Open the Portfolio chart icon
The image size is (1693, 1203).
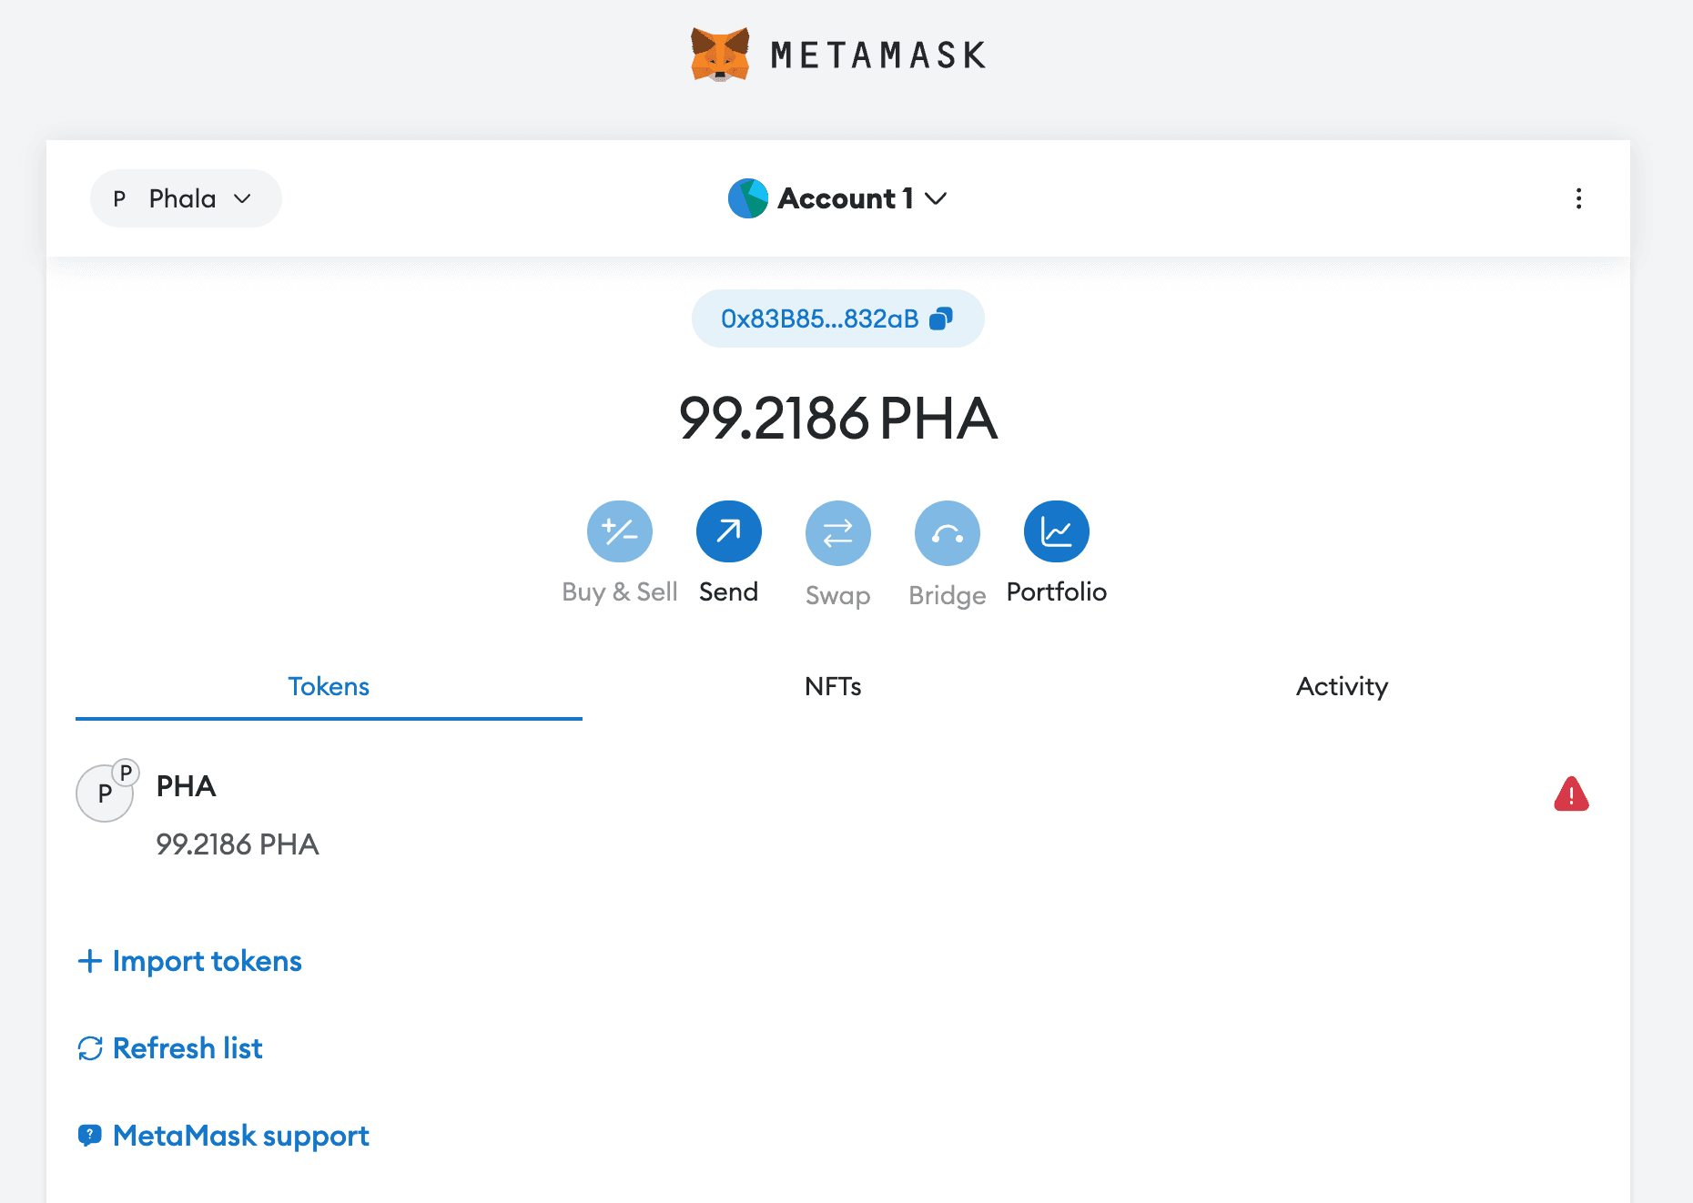[1056, 532]
